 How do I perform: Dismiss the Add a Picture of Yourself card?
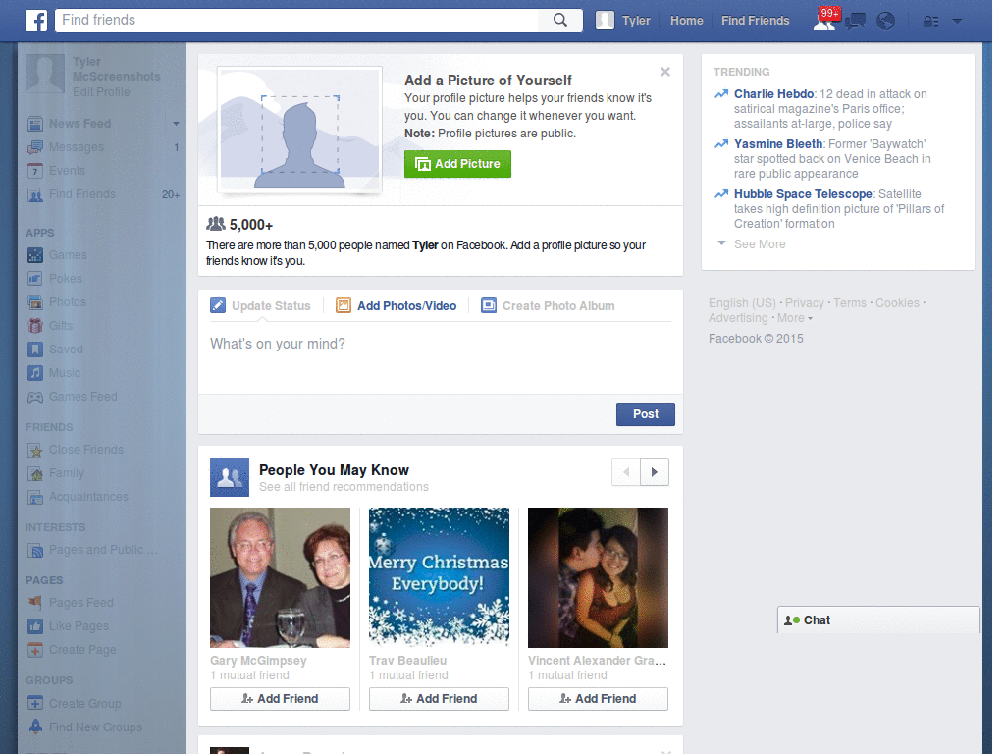(665, 72)
